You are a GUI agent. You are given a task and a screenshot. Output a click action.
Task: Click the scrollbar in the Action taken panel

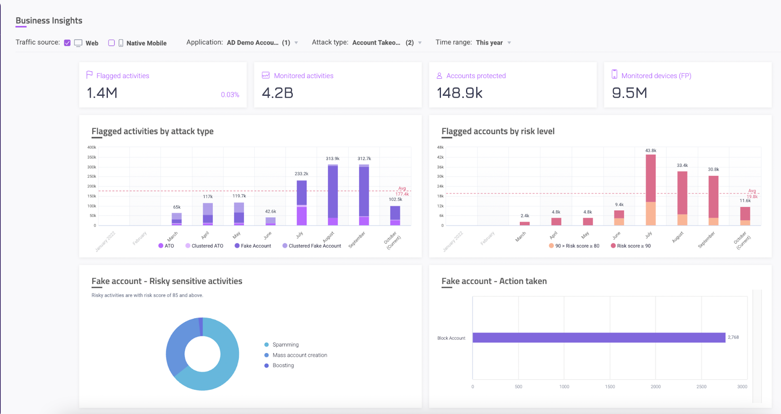coord(757,347)
